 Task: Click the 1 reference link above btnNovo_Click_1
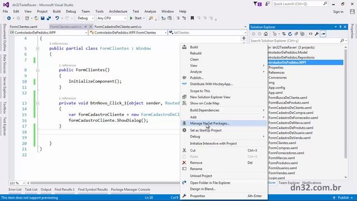(x=67, y=98)
